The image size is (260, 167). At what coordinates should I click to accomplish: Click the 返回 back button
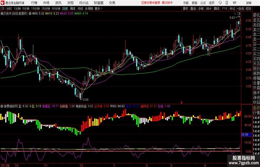click(x=248, y=9)
